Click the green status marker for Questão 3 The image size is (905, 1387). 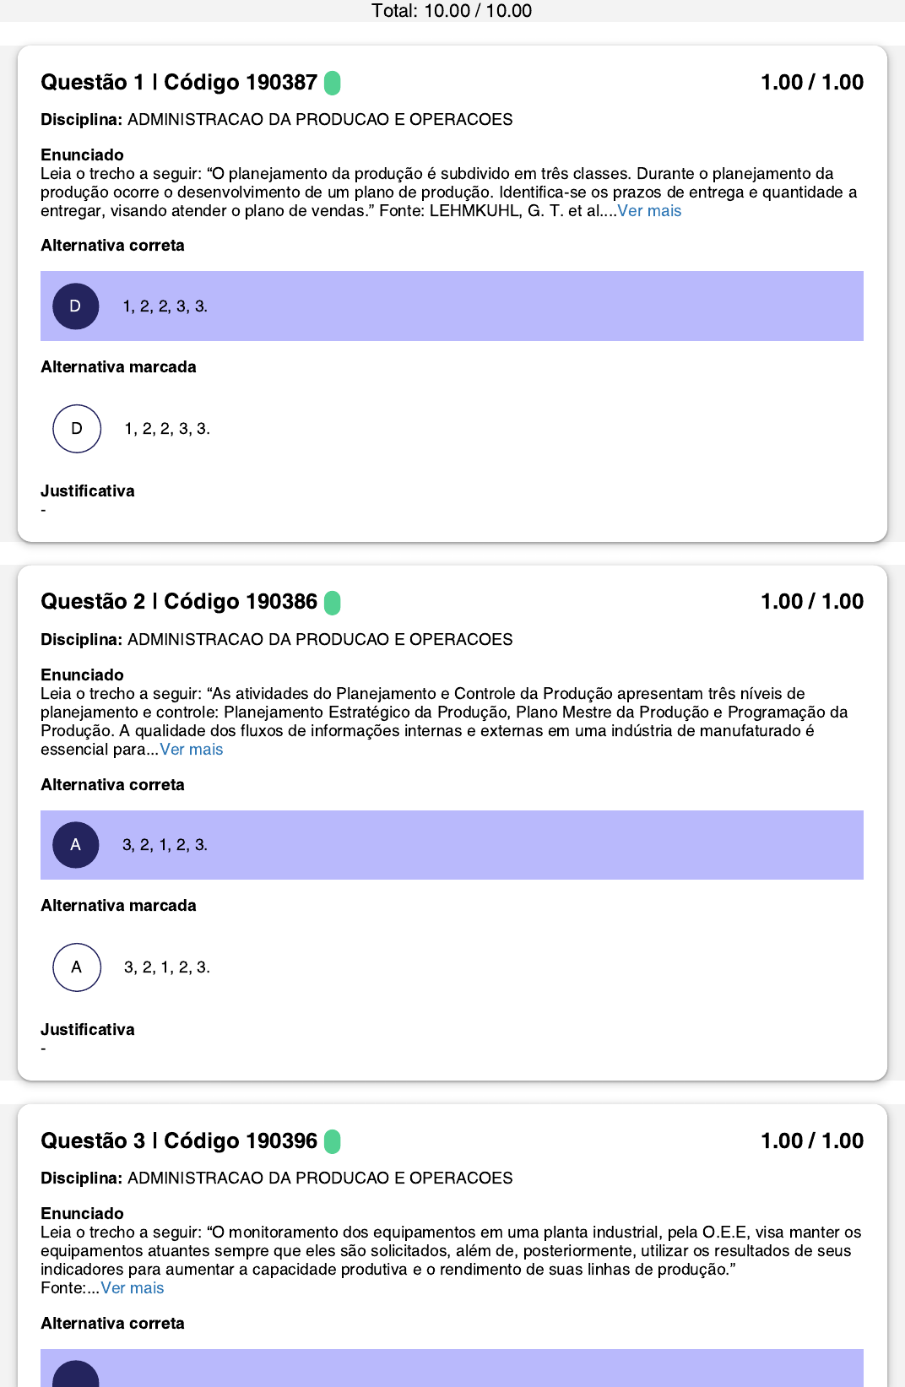click(333, 1141)
